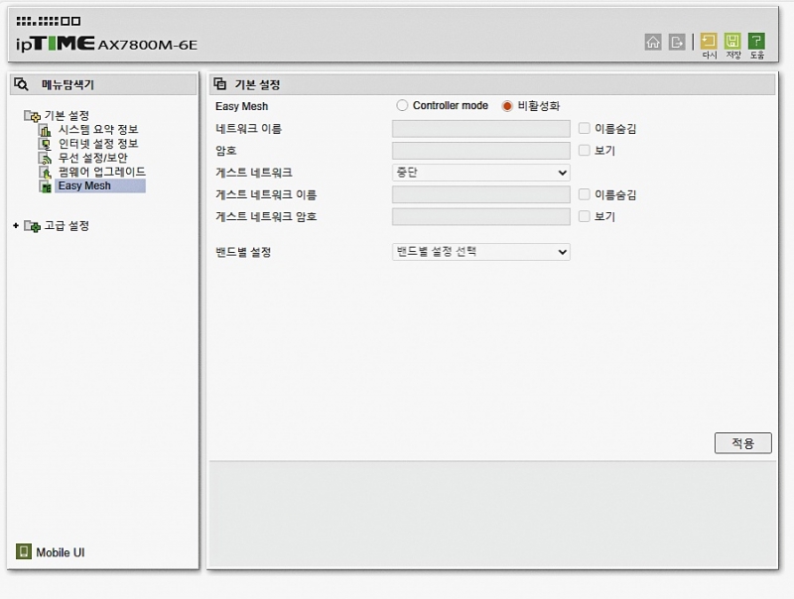Open the Mobile UI link
Screen dimensions: 794x599
coord(66,552)
